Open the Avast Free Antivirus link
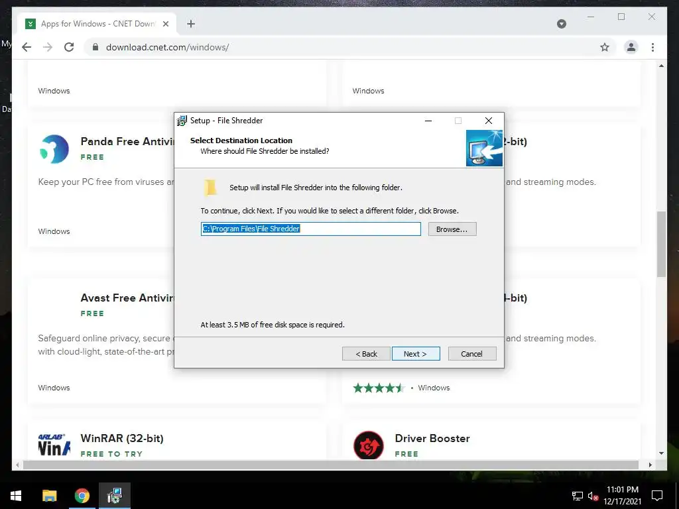The height and width of the screenshot is (509, 679). click(127, 298)
